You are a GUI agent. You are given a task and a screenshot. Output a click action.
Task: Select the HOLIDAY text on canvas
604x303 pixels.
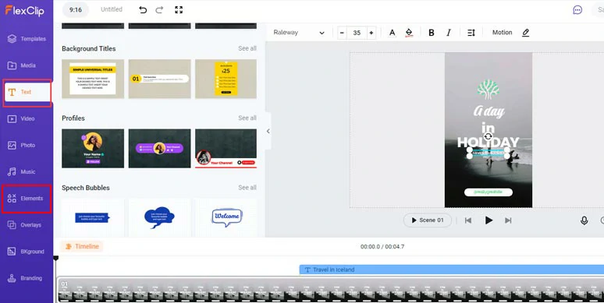(x=488, y=143)
